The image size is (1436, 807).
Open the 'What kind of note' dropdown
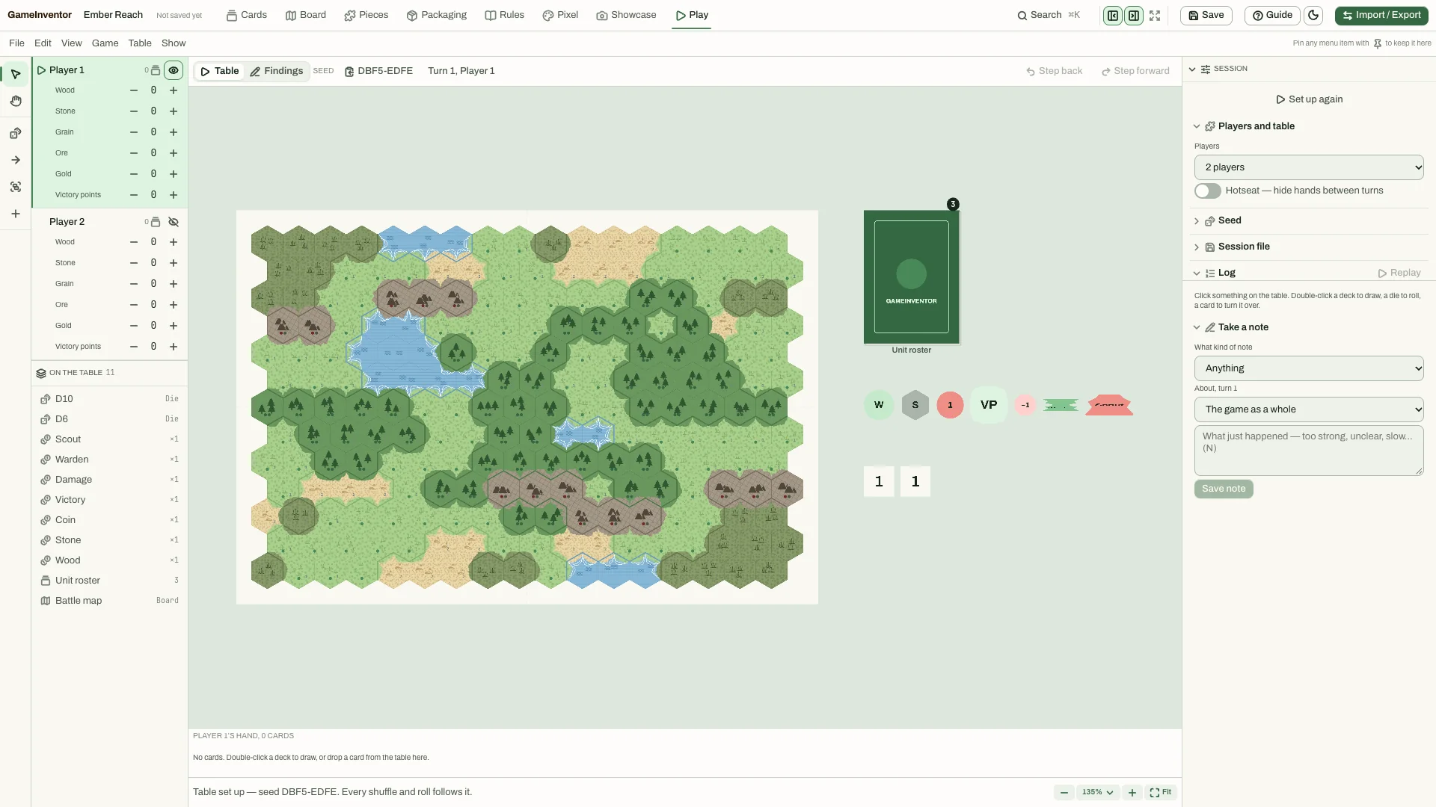1309,368
